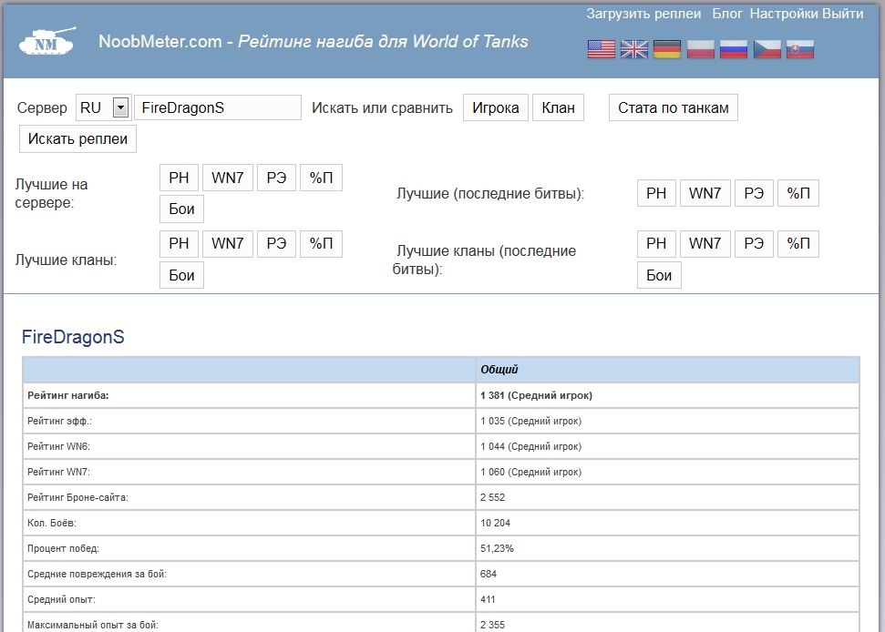The width and height of the screenshot is (885, 632).
Task: Select the Russian flag language
Action: (734, 49)
